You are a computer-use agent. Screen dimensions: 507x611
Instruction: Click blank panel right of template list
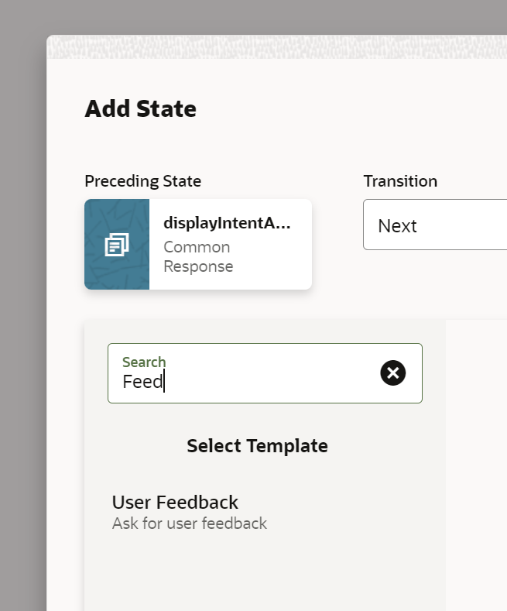coord(476,465)
